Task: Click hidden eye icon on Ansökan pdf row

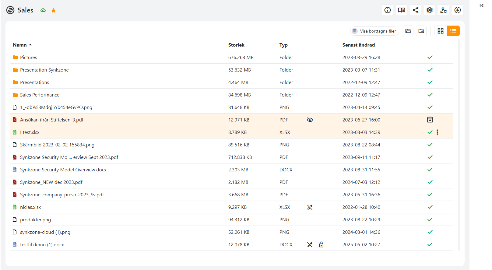Action: [x=310, y=120]
